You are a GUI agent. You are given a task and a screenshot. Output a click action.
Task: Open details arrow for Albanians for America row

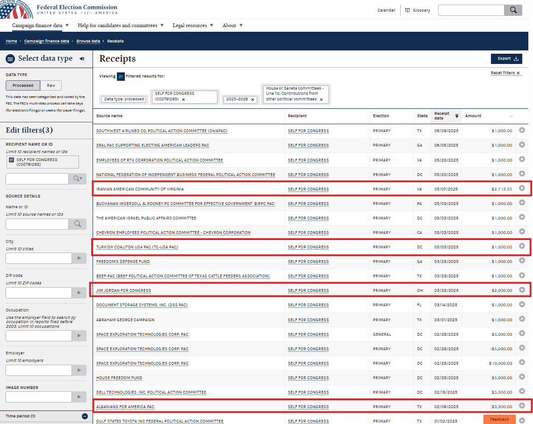pos(522,406)
